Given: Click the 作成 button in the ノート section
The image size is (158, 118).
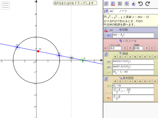Looking at the screenshot, I should pyautogui.click(x=111, y=11).
